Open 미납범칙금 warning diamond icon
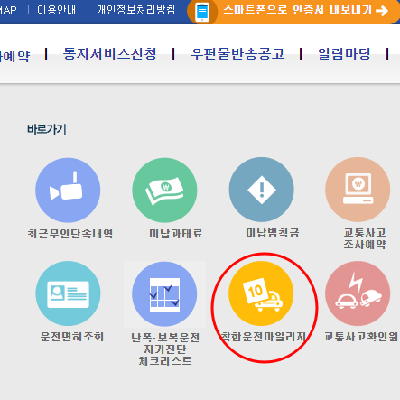This screenshot has height=400, width=400. 261,190
